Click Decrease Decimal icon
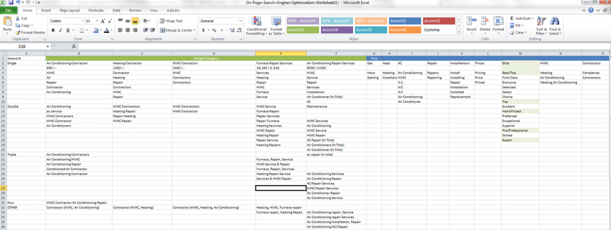Screen dimensions: 611x230 click(x=239, y=30)
